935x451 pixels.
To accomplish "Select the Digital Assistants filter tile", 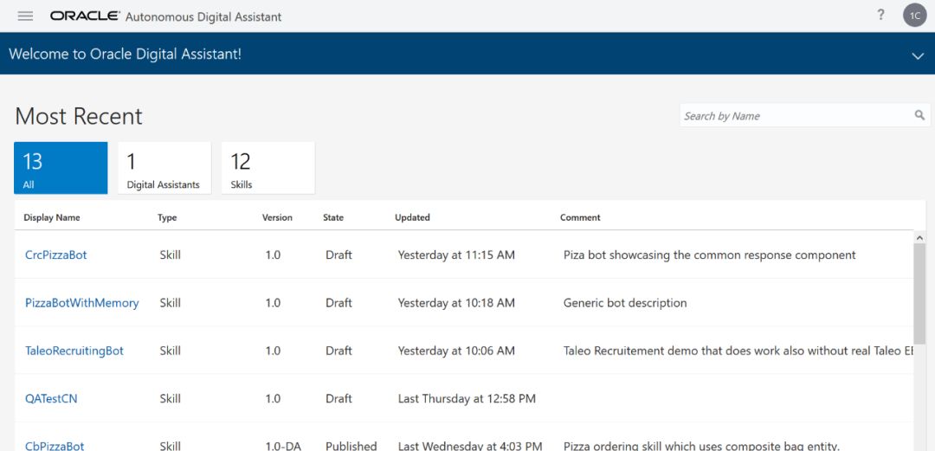I will point(164,168).
